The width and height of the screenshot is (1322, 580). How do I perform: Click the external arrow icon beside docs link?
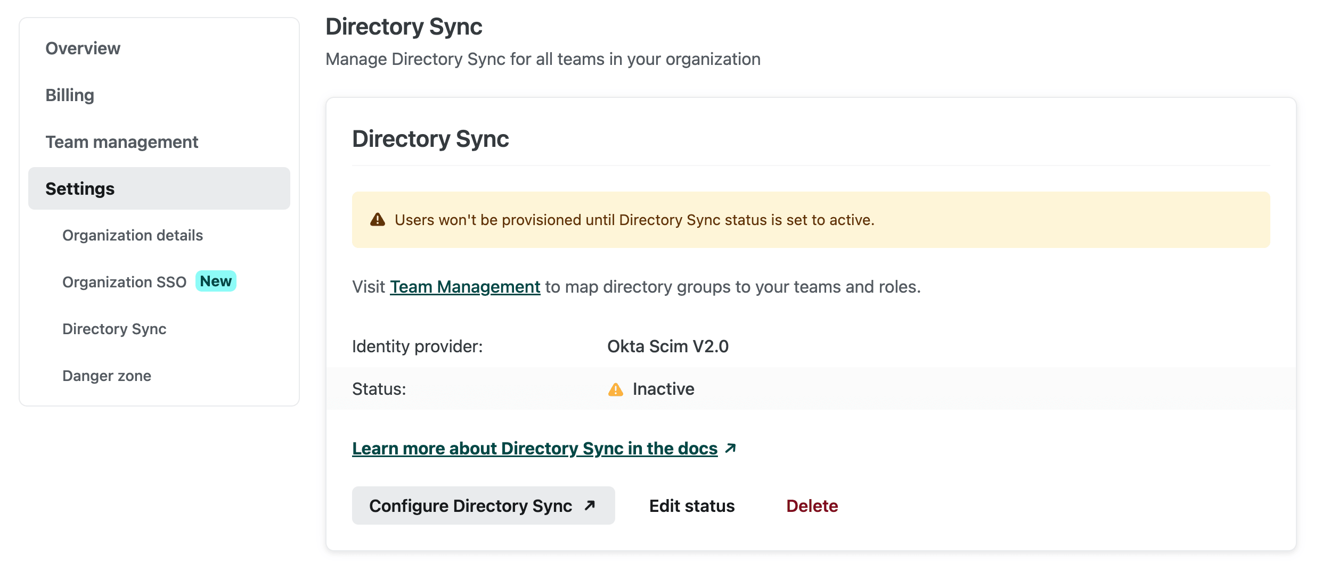(731, 449)
